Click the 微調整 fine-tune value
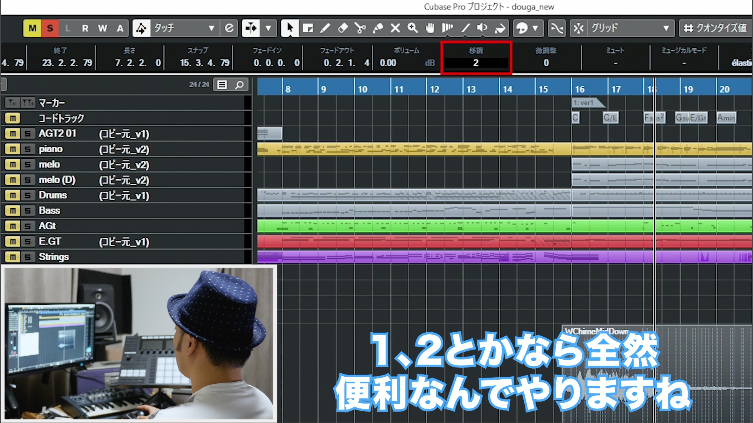 click(546, 63)
